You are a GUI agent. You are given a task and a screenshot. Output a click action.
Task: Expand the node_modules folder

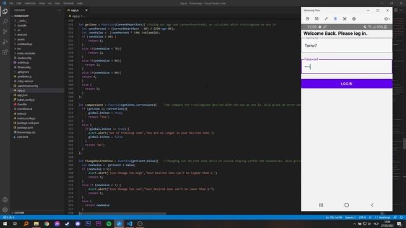point(26,53)
